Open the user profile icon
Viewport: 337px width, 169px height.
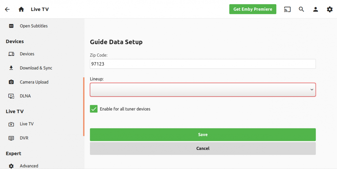point(315,9)
